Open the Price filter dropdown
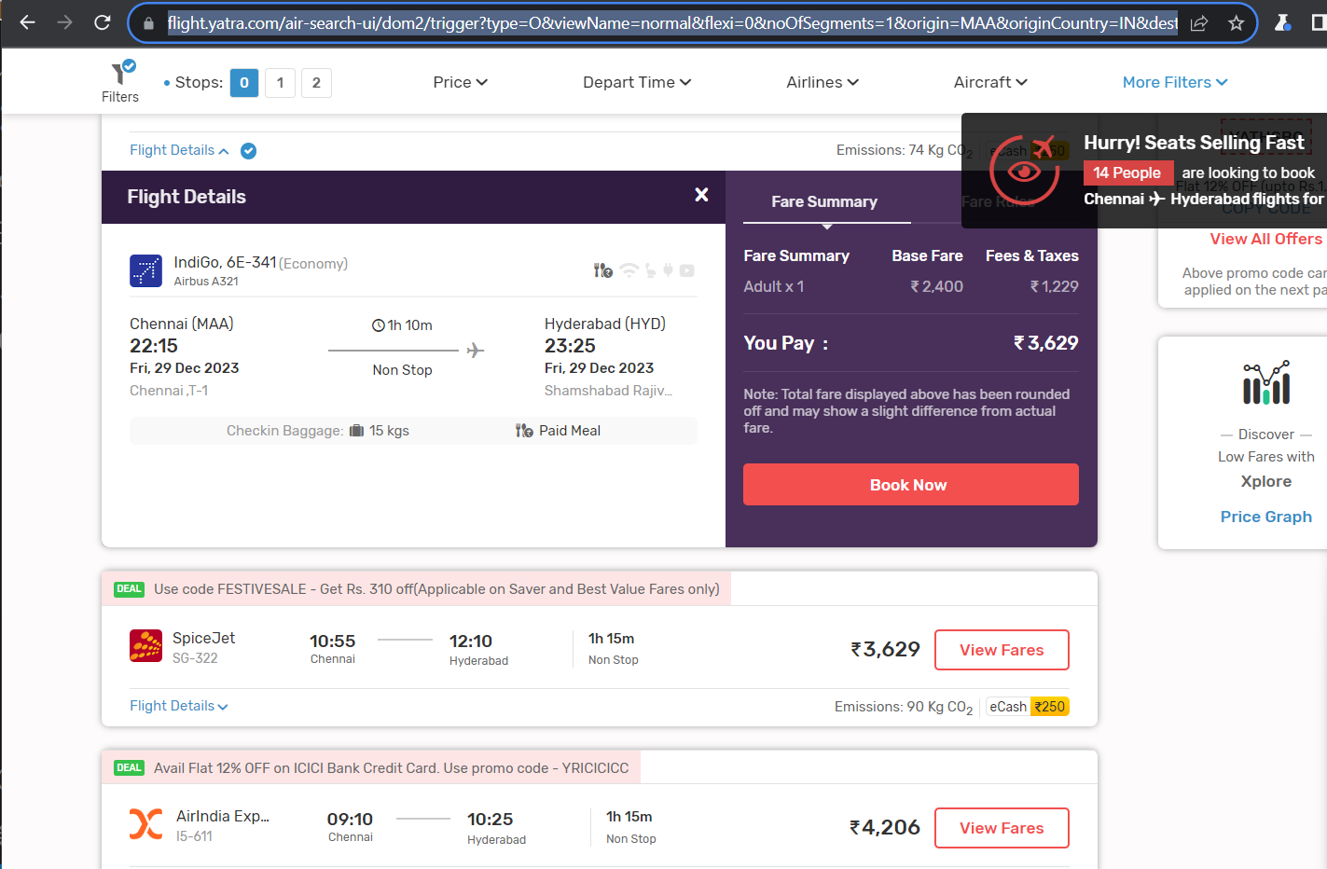 [x=461, y=82]
